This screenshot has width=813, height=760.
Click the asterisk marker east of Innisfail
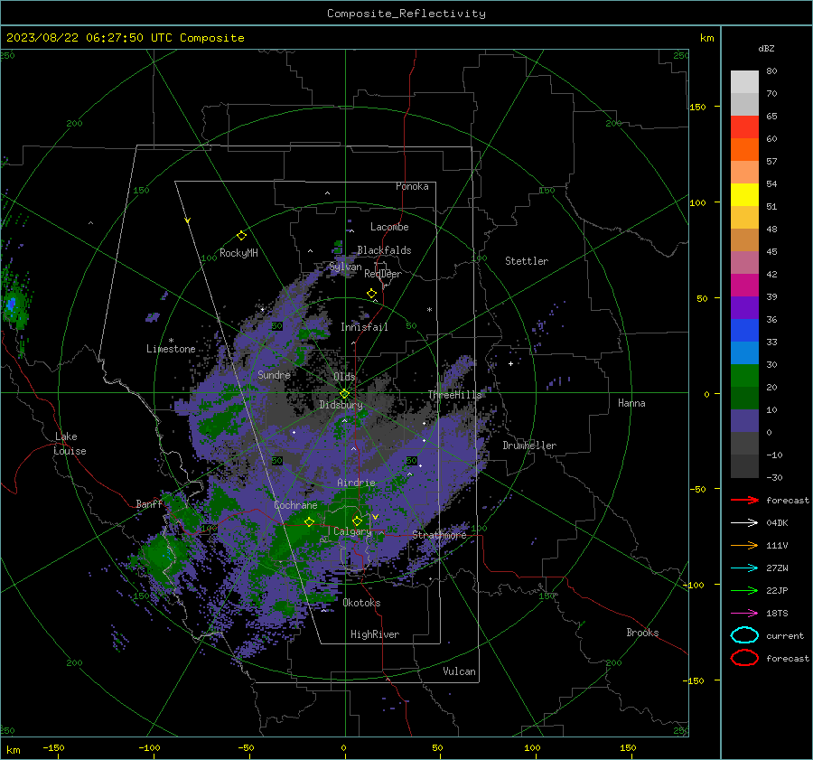click(x=429, y=310)
